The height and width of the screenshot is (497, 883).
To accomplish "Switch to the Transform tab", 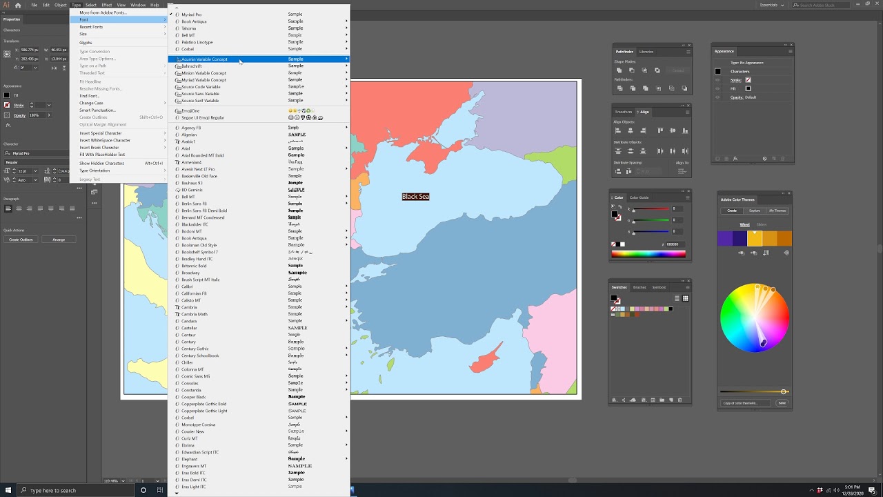I will [624, 112].
